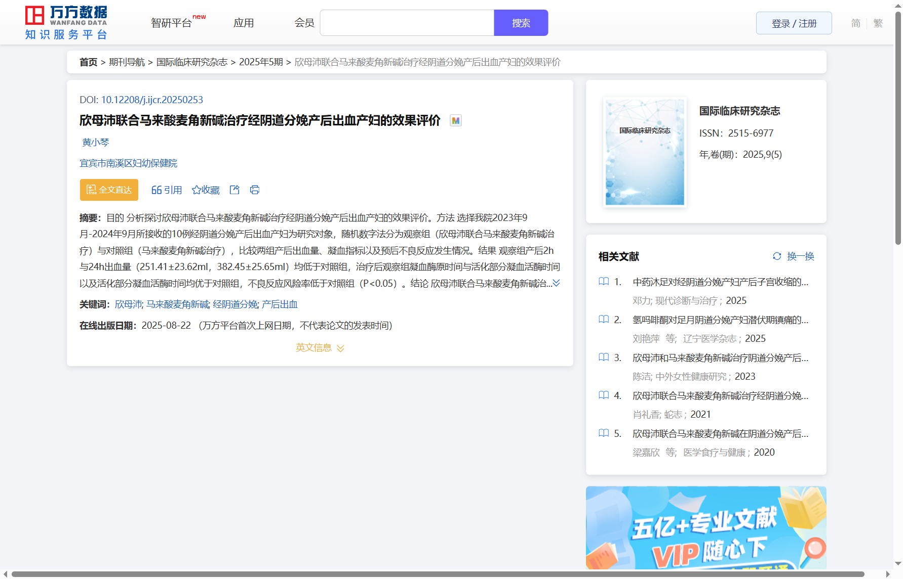Click the M badge icon after title

(x=455, y=121)
